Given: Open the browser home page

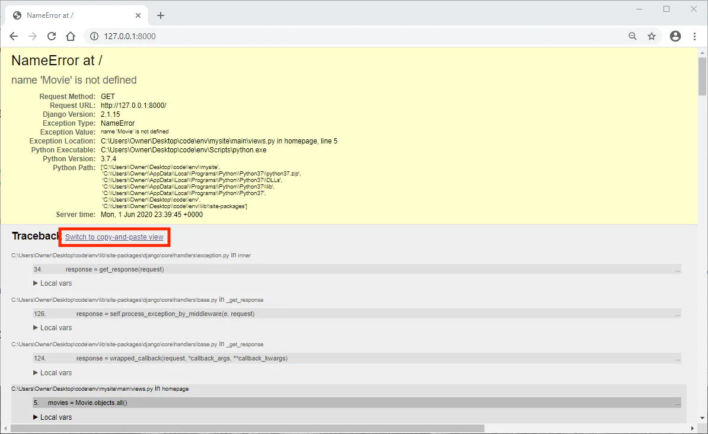Looking at the screenshot, I should click(x=71, y=36).
